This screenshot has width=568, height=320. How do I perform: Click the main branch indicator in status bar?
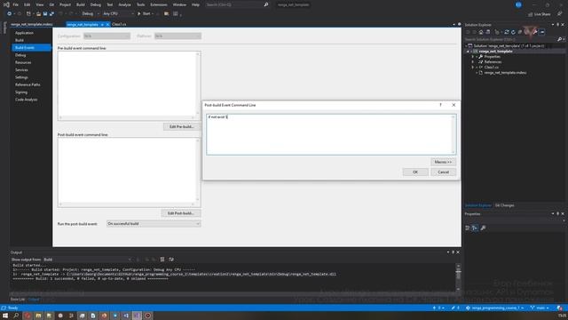(540, 308)
